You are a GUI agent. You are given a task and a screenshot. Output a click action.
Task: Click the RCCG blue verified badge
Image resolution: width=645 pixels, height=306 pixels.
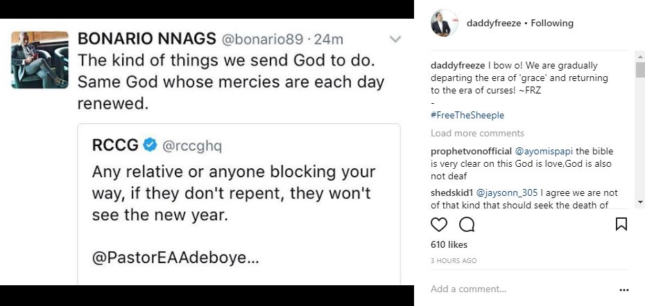(150, 145)
